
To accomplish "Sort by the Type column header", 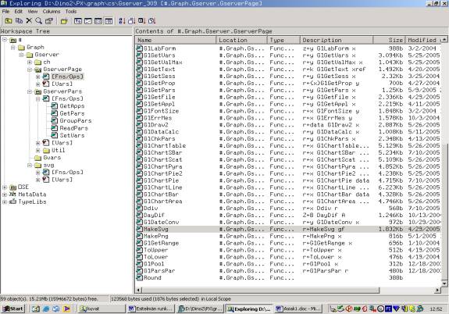I will pos(283,40).
